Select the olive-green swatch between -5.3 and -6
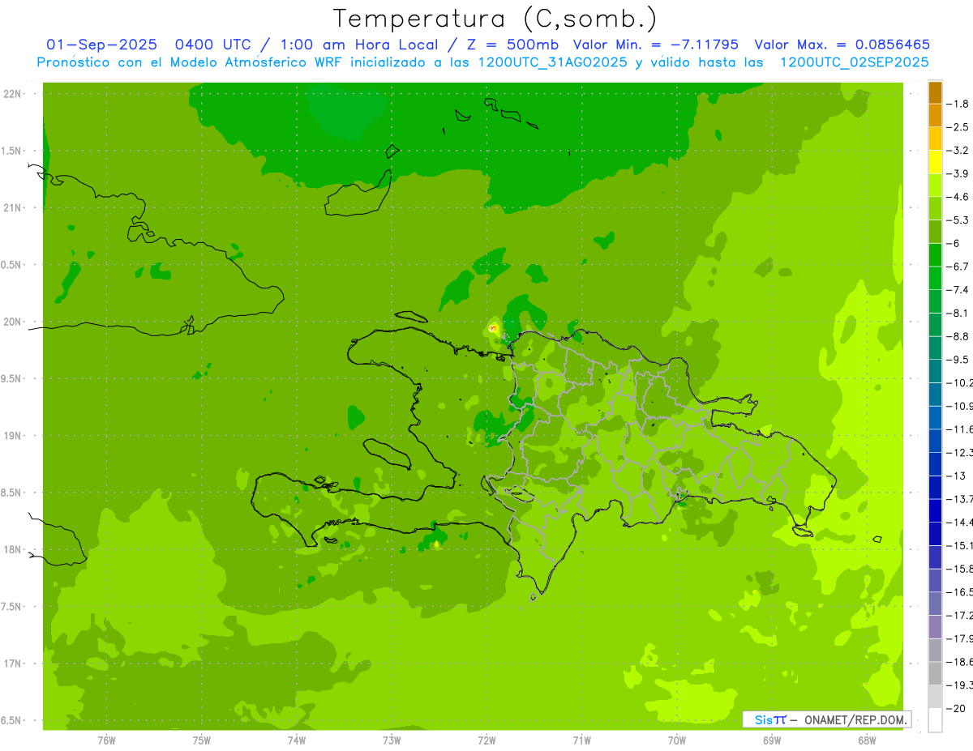This screenshot has height=751, width=973. 935,232
